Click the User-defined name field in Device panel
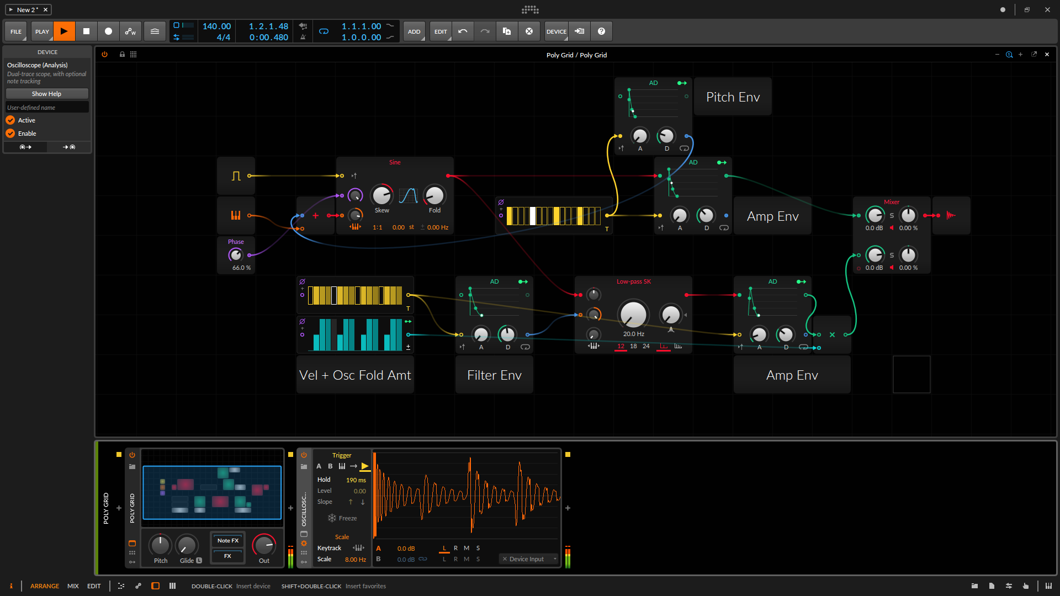Screen dimensions: 1060x596 coord(47,107)
